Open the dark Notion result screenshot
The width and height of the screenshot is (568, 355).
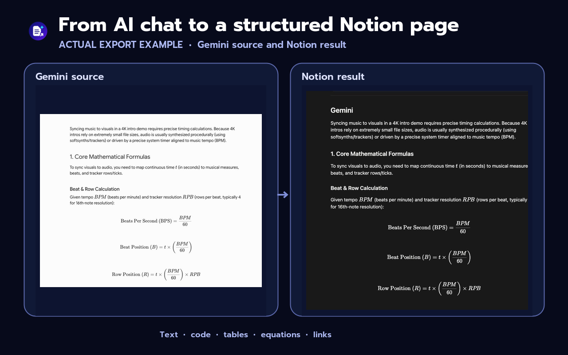tap(417, 201)
